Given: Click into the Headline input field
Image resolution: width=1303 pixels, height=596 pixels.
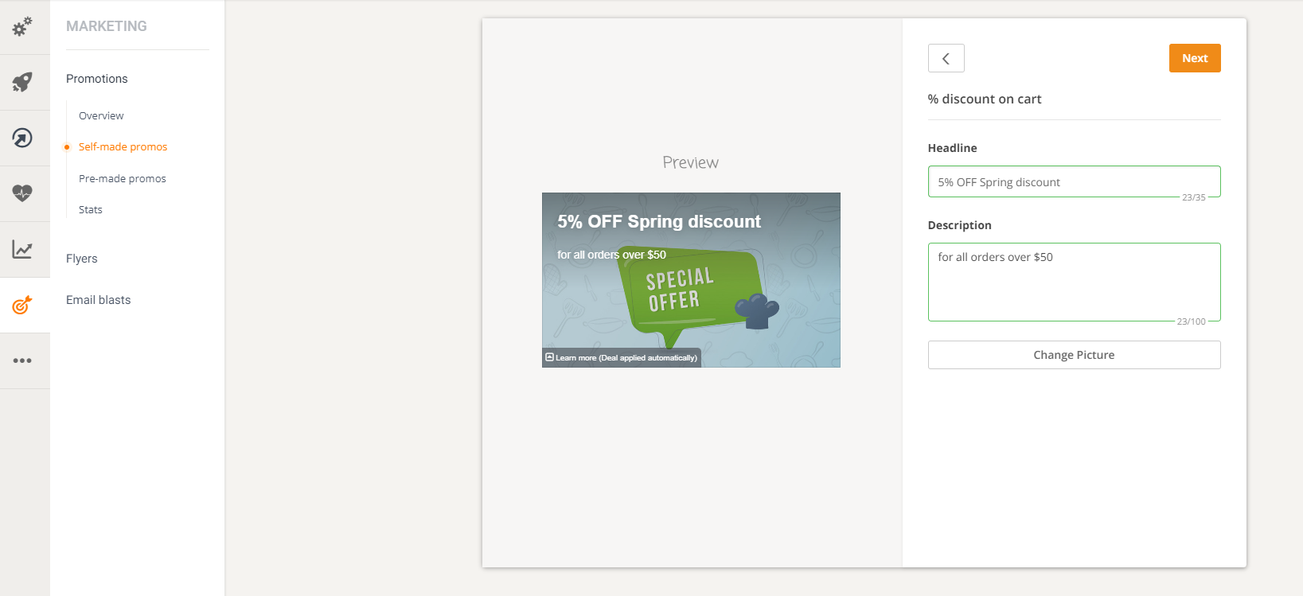Looking at the screenshot, I should click(1074, 181).
